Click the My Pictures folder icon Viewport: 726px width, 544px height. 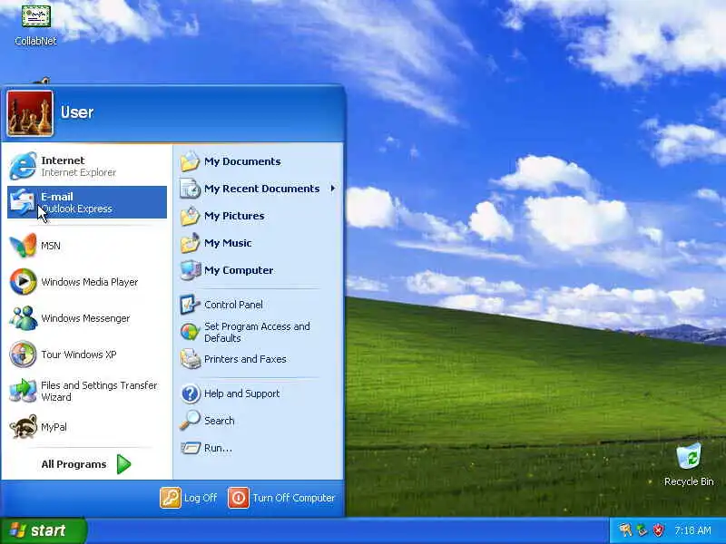190,216
